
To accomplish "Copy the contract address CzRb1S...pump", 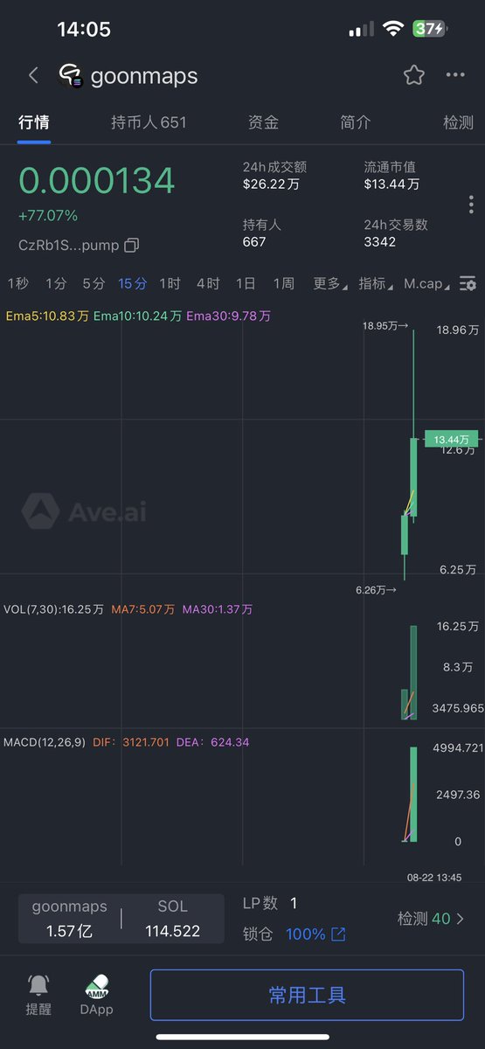I will coord(132,245).
